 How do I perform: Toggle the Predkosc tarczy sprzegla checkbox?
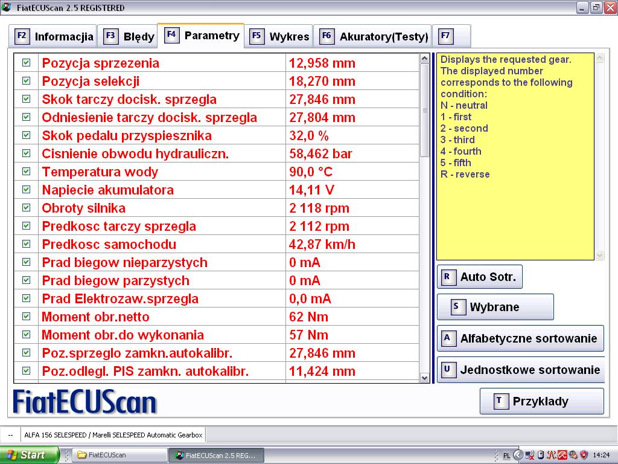tap(27, 226)
